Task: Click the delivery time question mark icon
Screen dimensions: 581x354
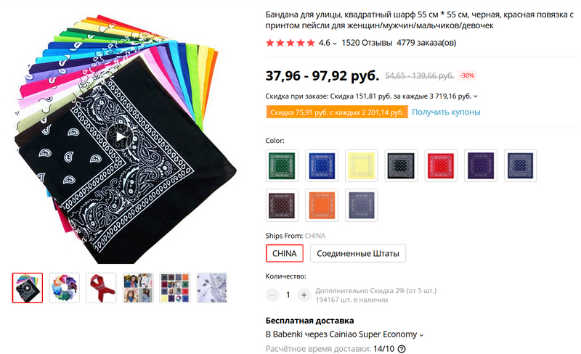Action: 402,349
